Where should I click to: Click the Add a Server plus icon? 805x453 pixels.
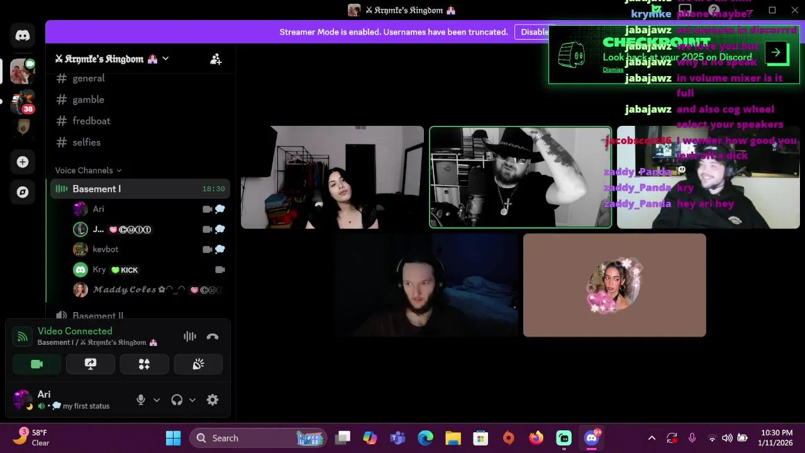pyautogui.click(x=23, y=162)
